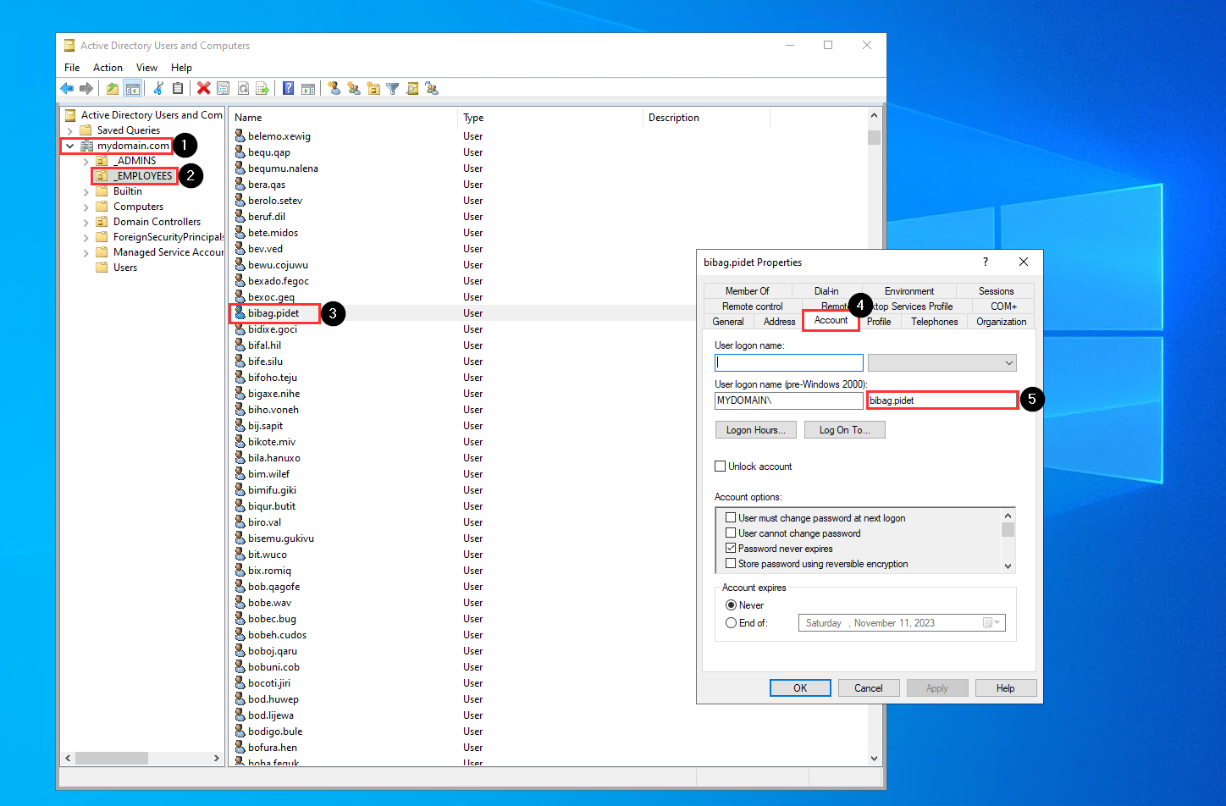
Task: Click the clipboard icon in the toolbar
Action: [178, 88]
